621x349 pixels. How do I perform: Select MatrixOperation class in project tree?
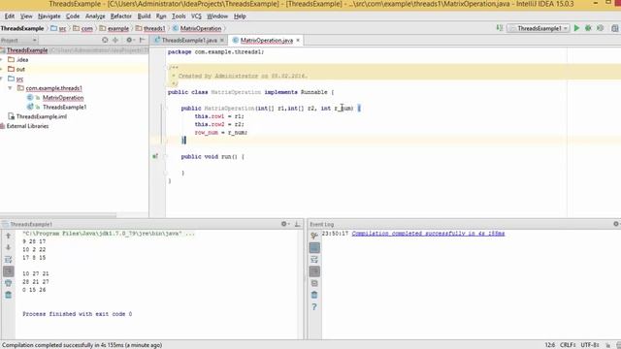[63, 98]
